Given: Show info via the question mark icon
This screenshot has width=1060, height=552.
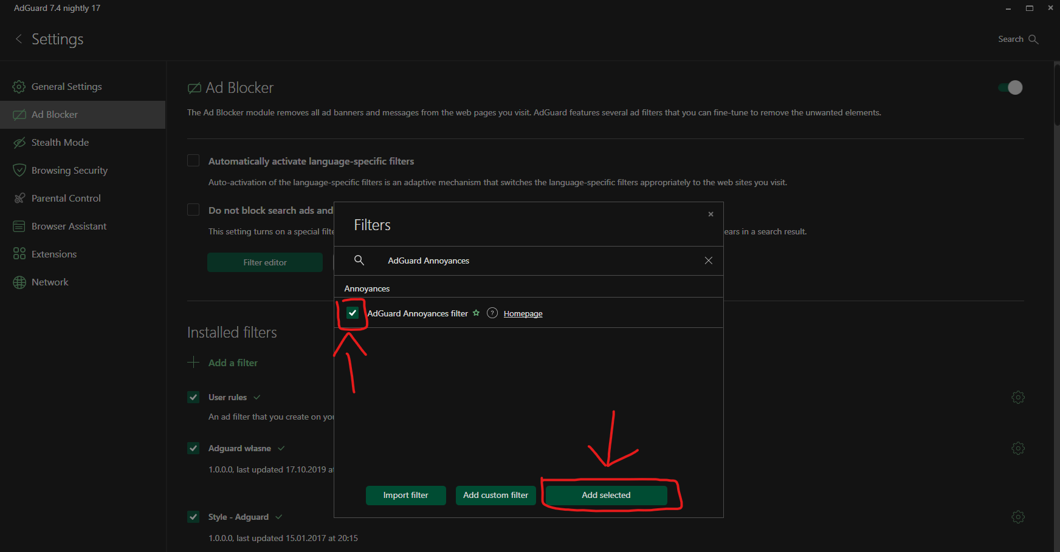Looking at the screenshot, I should (492, 313).
